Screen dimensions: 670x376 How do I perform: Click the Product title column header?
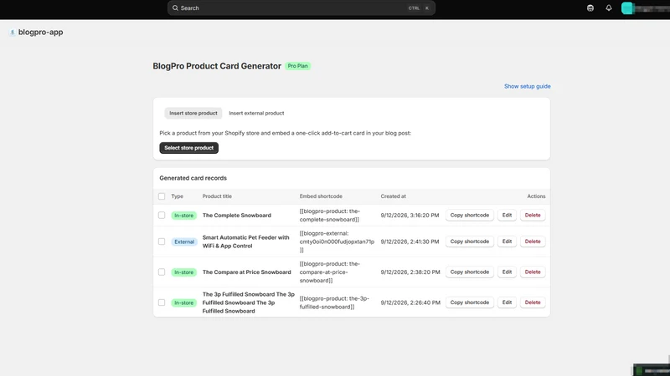tap(217, 196)
